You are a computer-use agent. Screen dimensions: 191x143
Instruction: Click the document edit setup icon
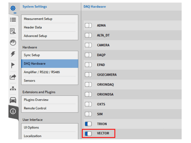(x=13, y=31)
